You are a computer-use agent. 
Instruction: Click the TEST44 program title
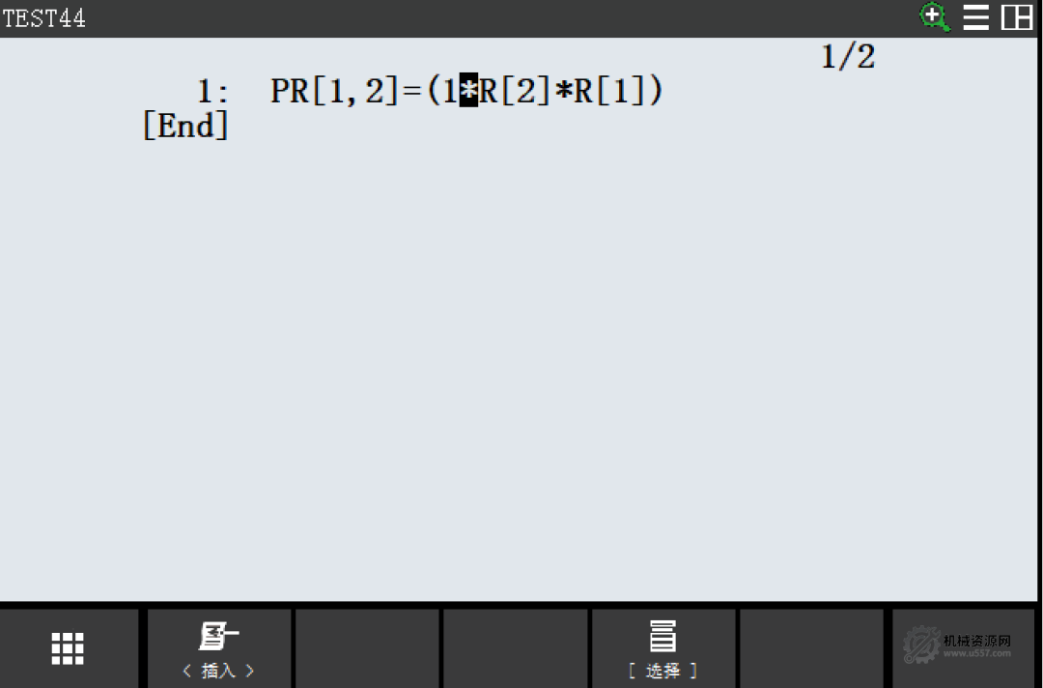(x=43, y=18)
